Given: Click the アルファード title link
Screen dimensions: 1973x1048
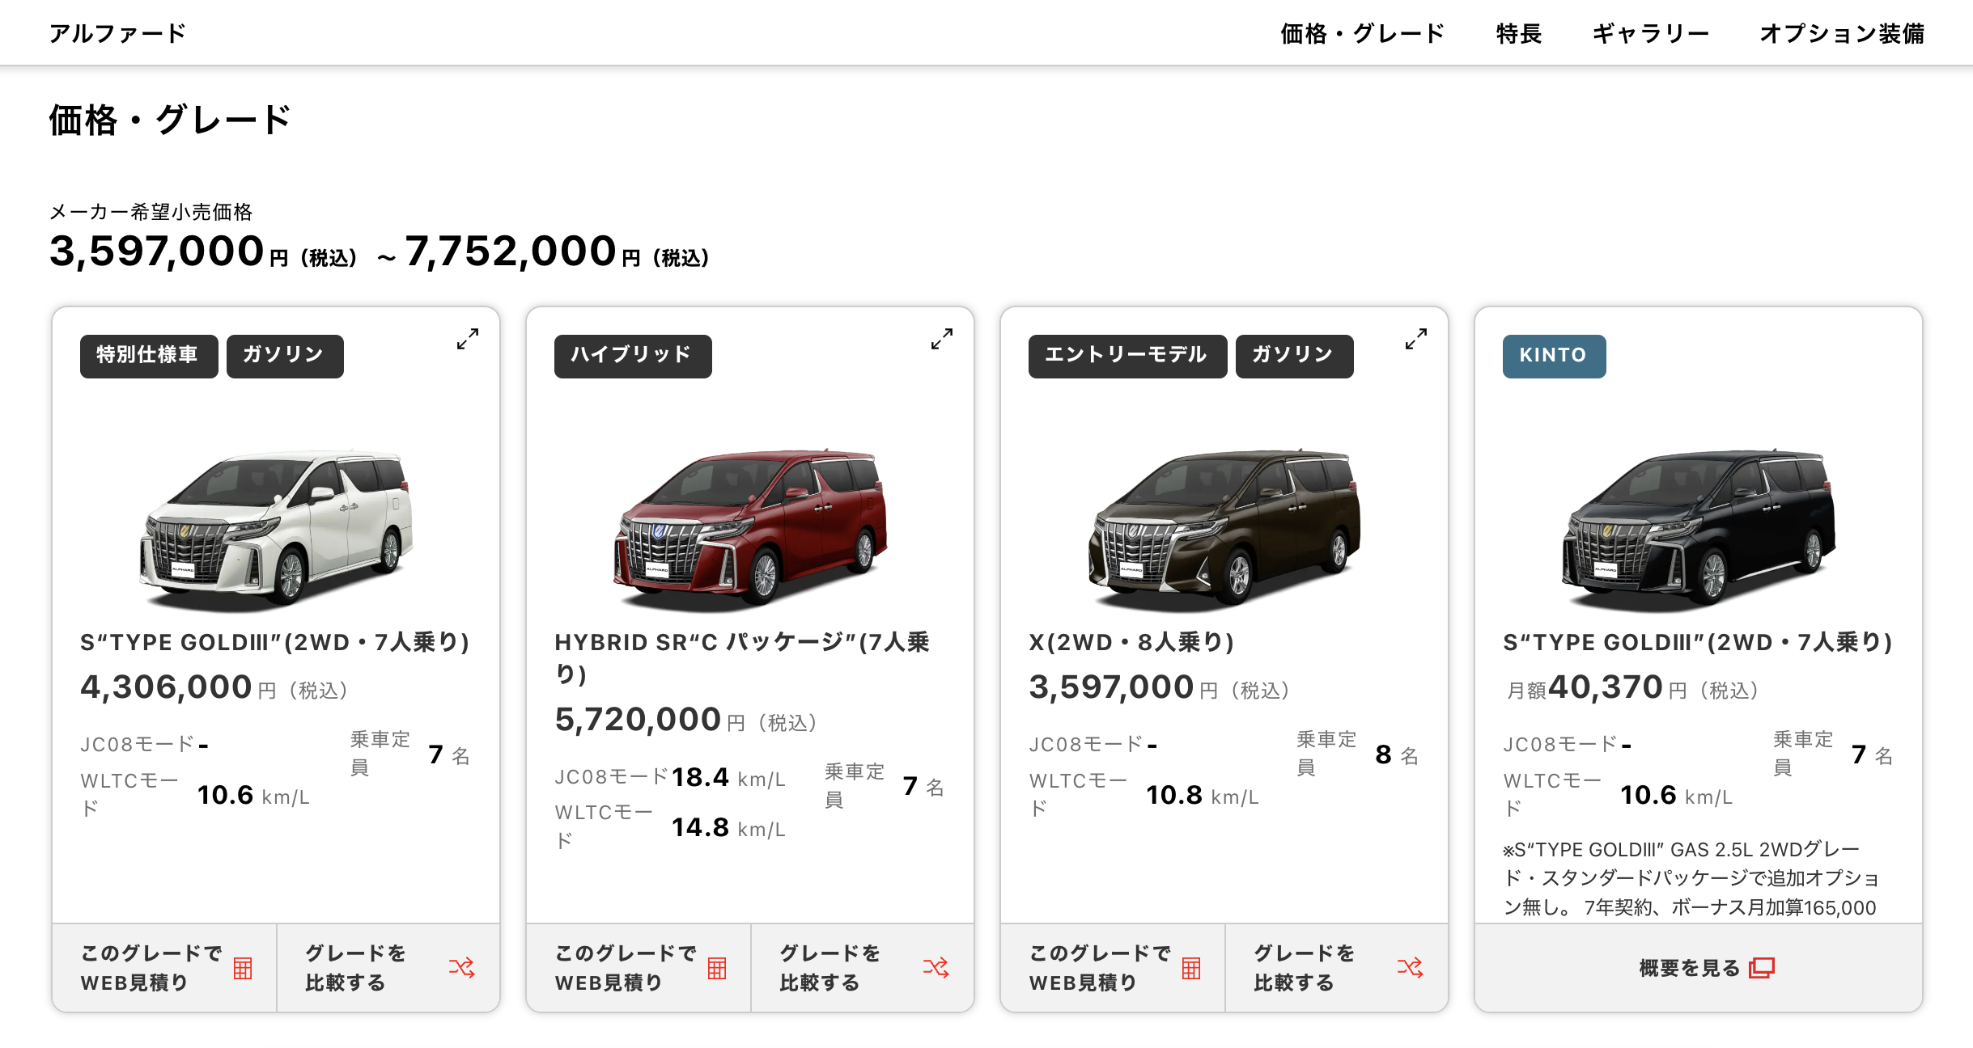Looking at the screenshot, I should click(x=118, y=34).
